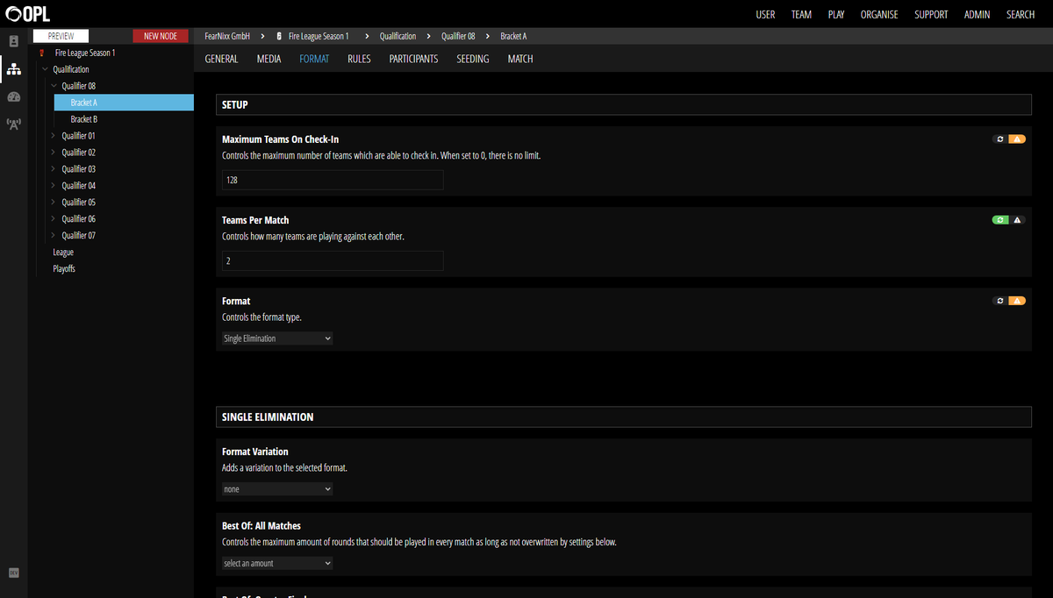Go to the MATCH tab
This screenshot has width=1053, height=598.
pos(520,59)
